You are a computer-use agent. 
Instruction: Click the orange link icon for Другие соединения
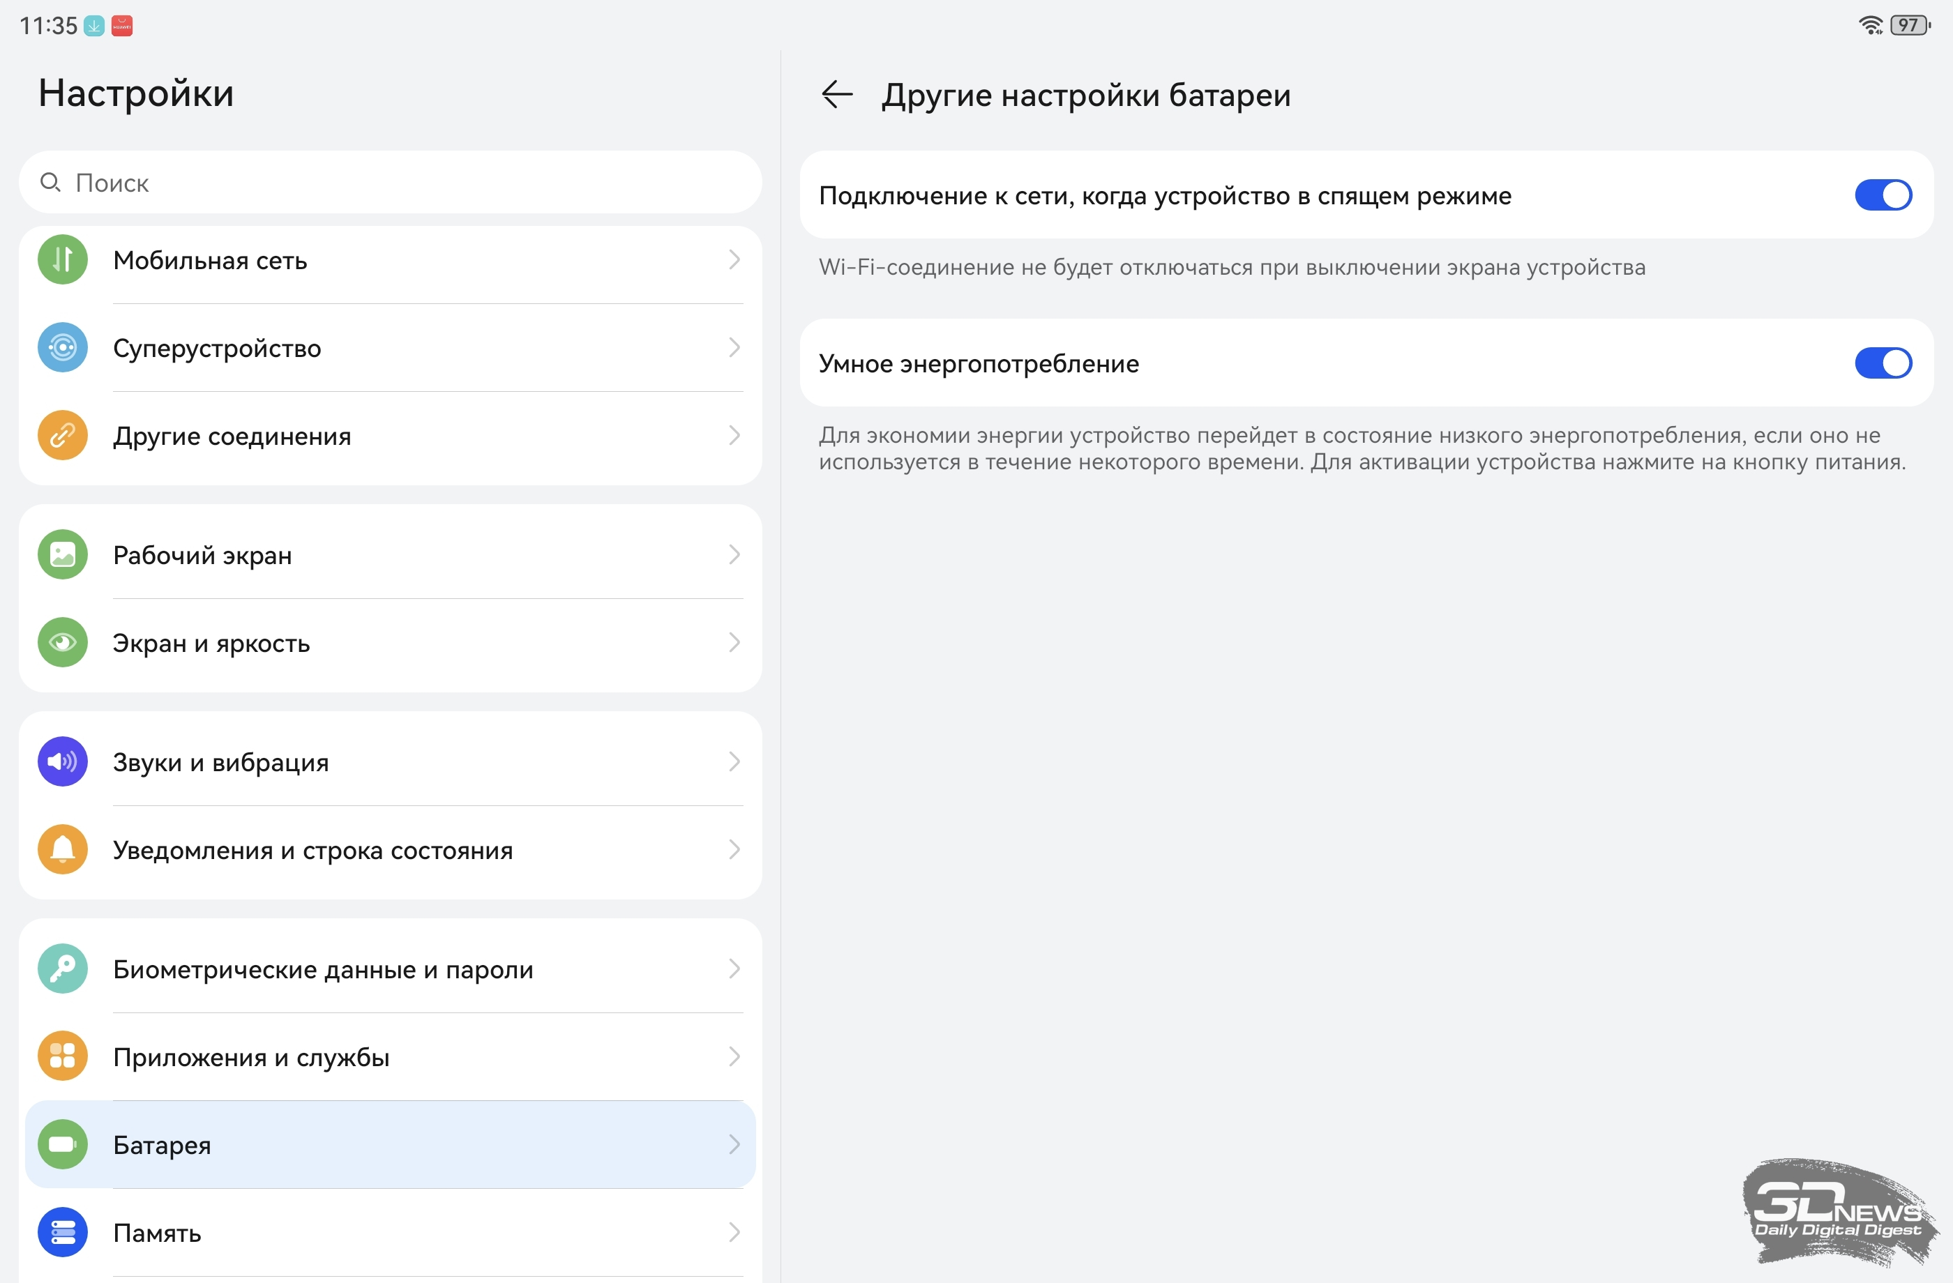click(x=62, y=436)
